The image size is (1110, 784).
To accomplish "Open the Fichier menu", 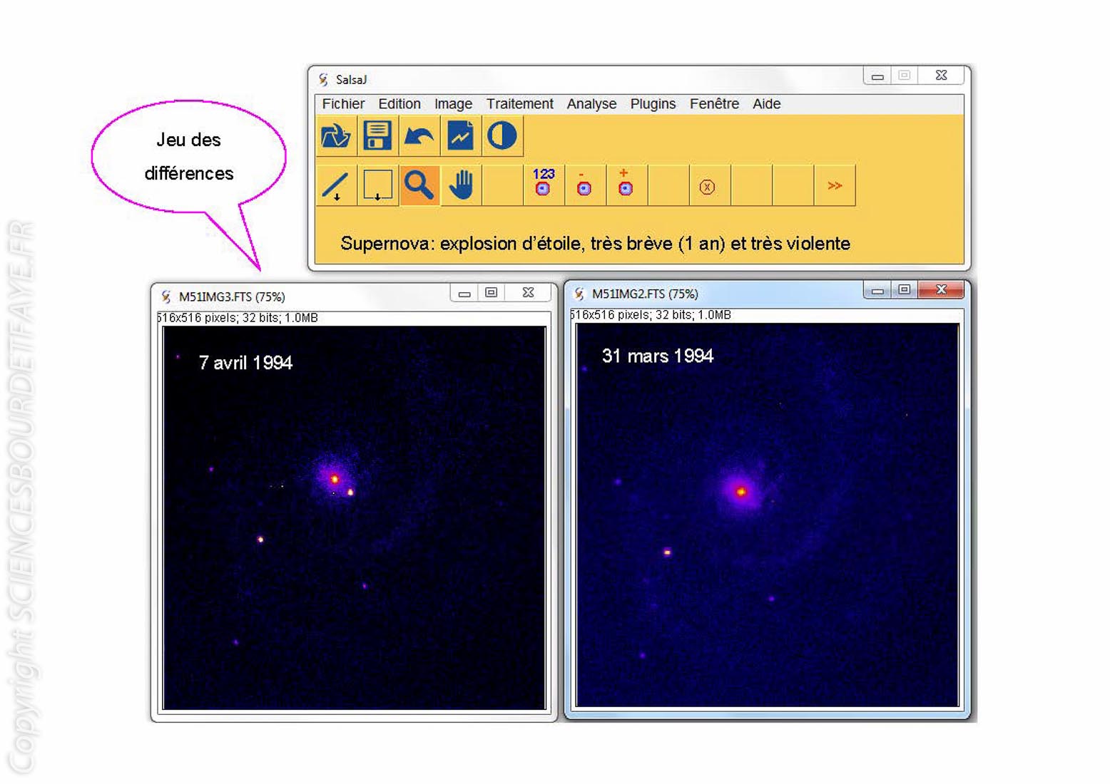I will pos(343,104).
